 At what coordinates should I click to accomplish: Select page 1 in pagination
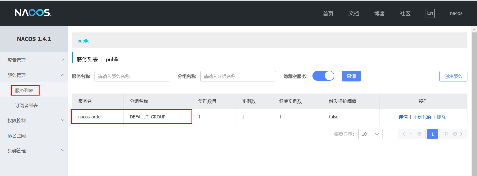click(x=432, y=134)
